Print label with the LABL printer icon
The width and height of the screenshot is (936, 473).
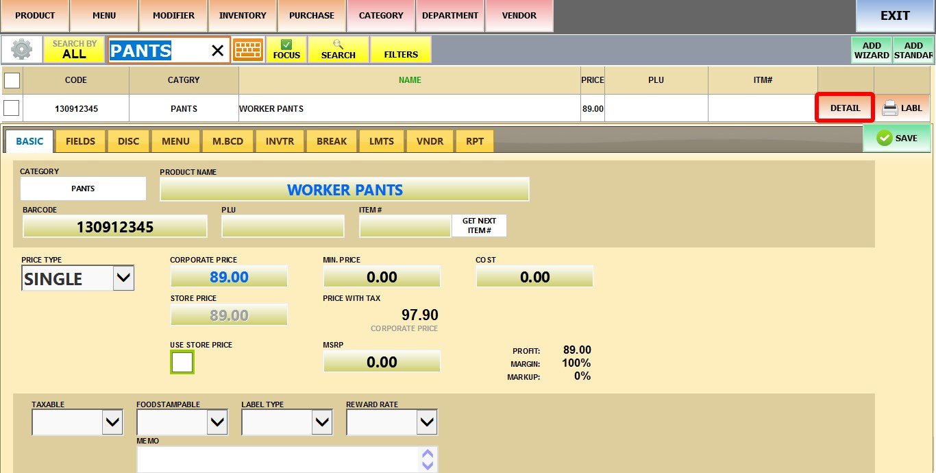(x=902, y=108)
